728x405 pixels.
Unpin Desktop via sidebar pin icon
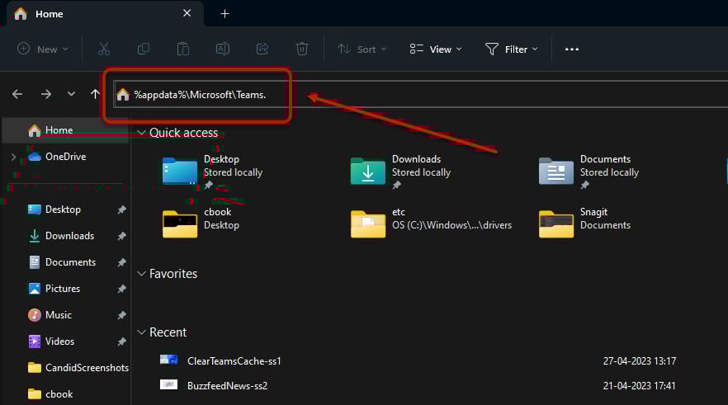tap(121, 210)
